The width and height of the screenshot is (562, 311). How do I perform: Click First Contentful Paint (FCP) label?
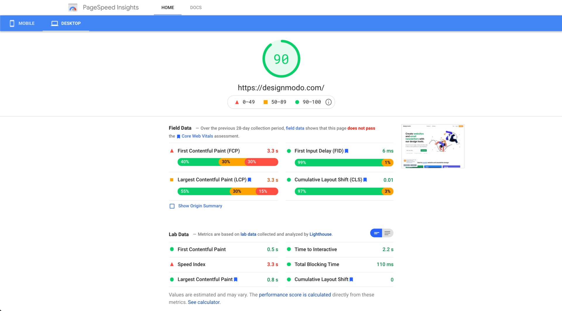click(x=208, y=151)
